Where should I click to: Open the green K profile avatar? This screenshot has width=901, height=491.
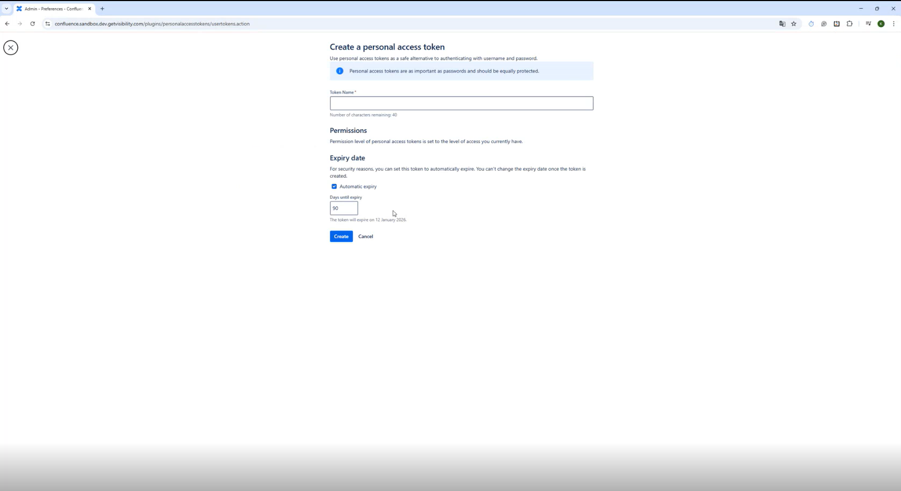(881, 24)
